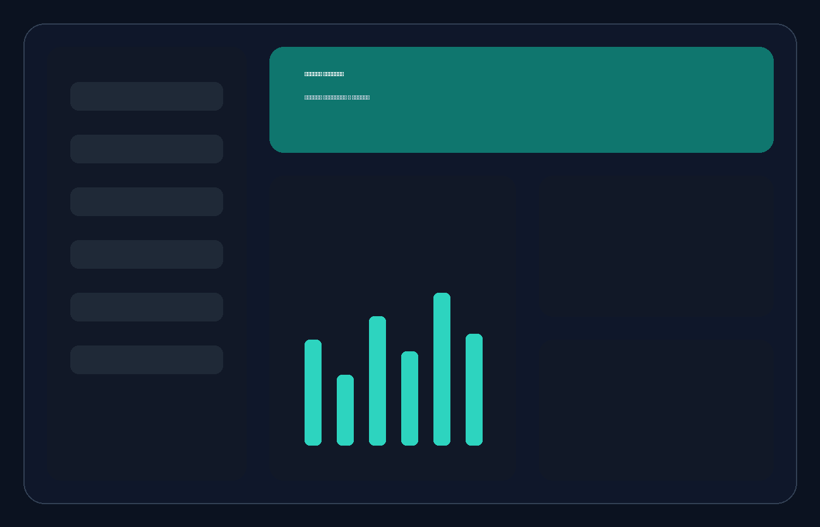This screenshot has width=820, height=527.
Task: Select the fourth bar in the chart
Action: point(409,398)
